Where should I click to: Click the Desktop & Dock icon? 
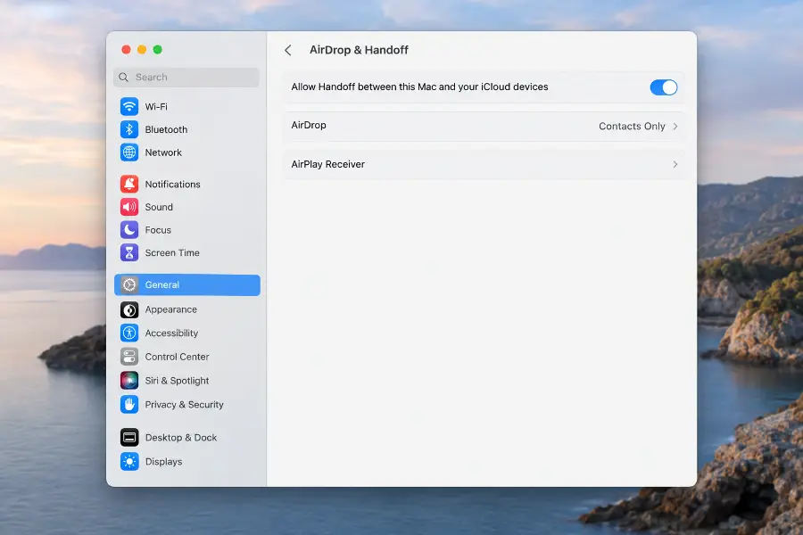click(129, 438)
